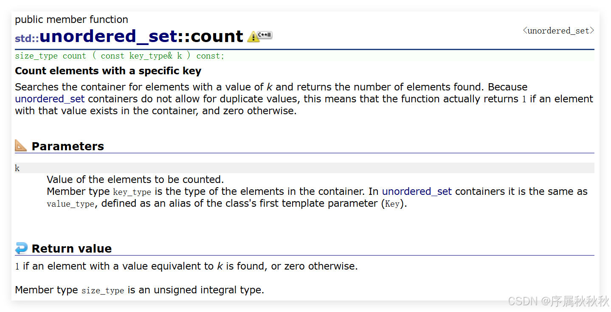Click the (Key) template parameter term
Image resolution: width=611 pixels, height=312 pixels.
[x=392, y=204]
